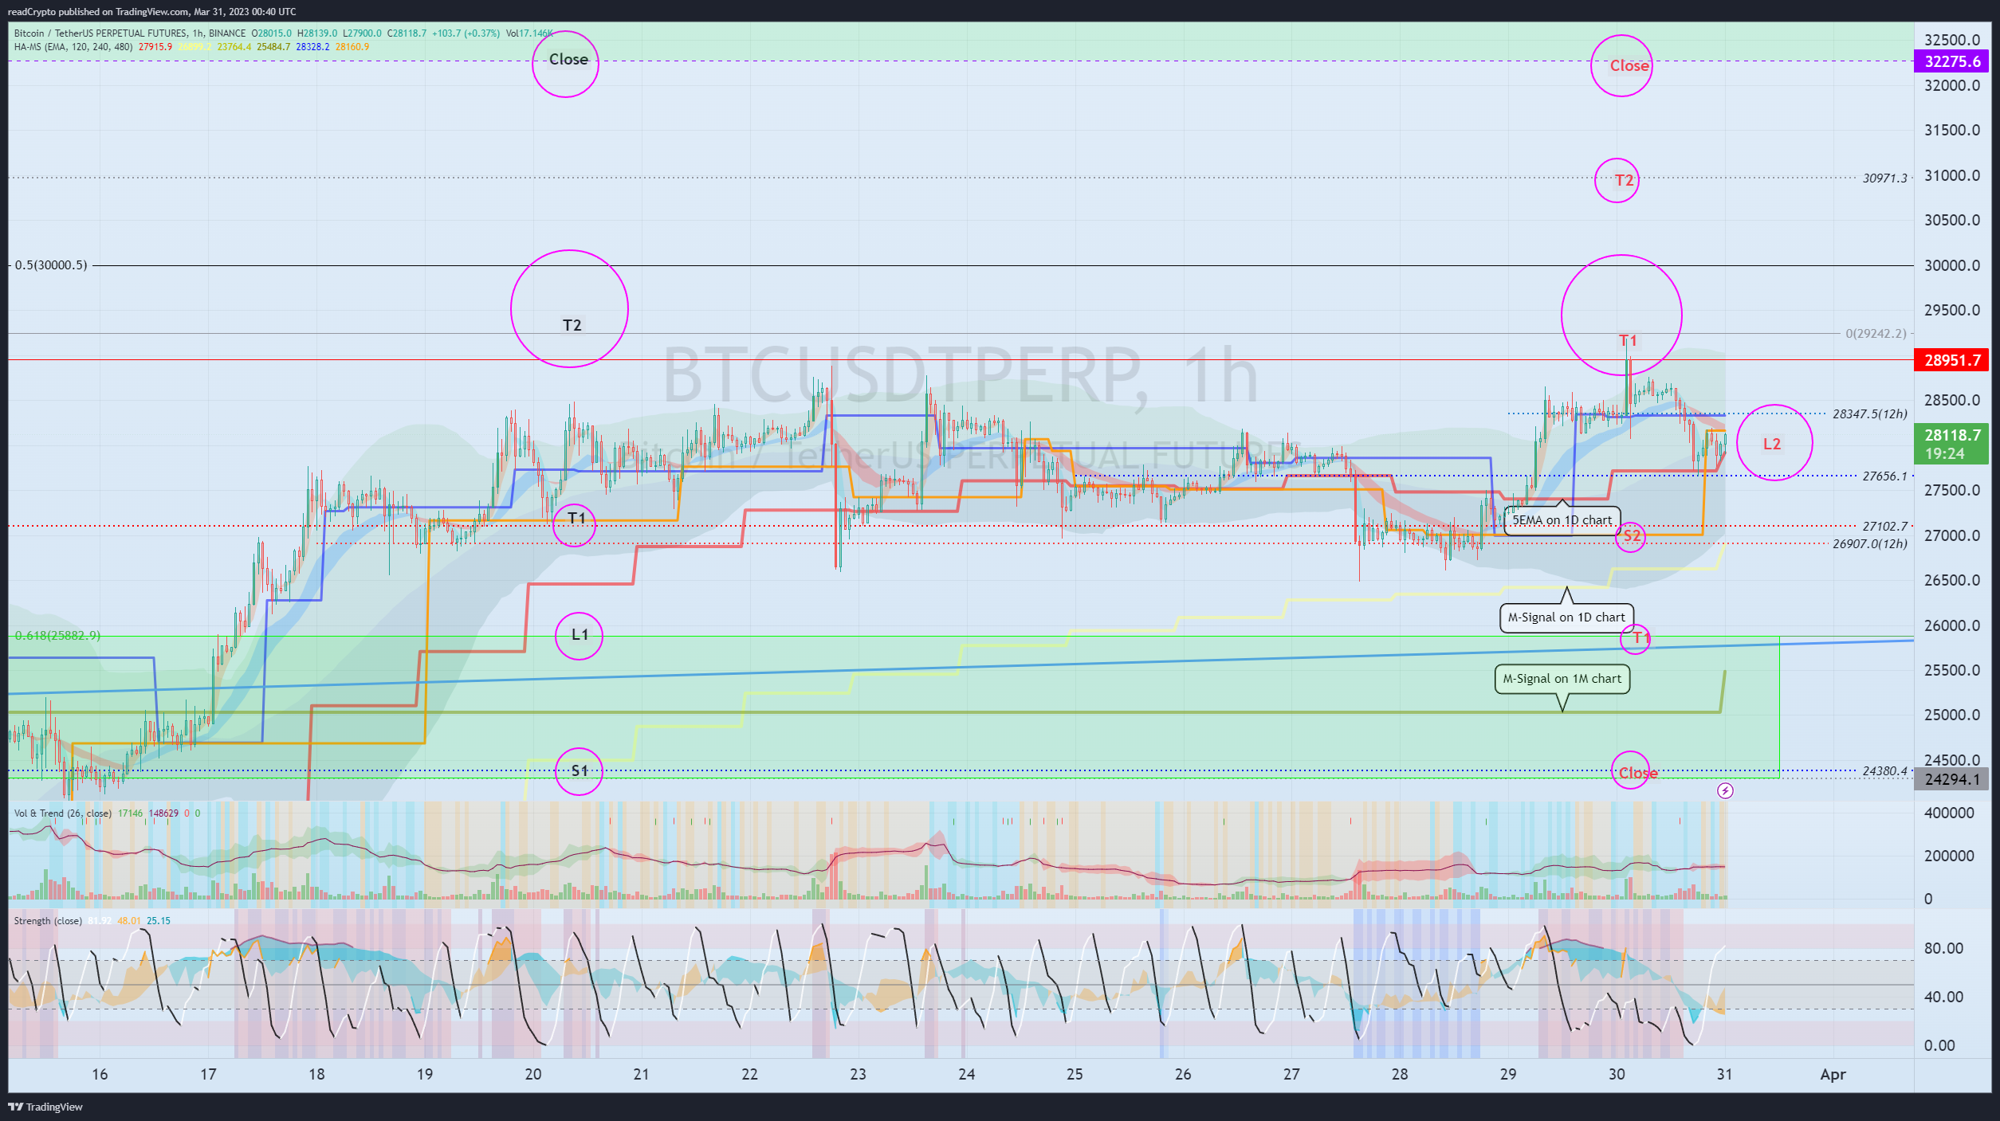This screenshot has height=1121, width=2000.
Task: Click the black T1 circled label
Action: pyautogui.click(x=576, y=519)
